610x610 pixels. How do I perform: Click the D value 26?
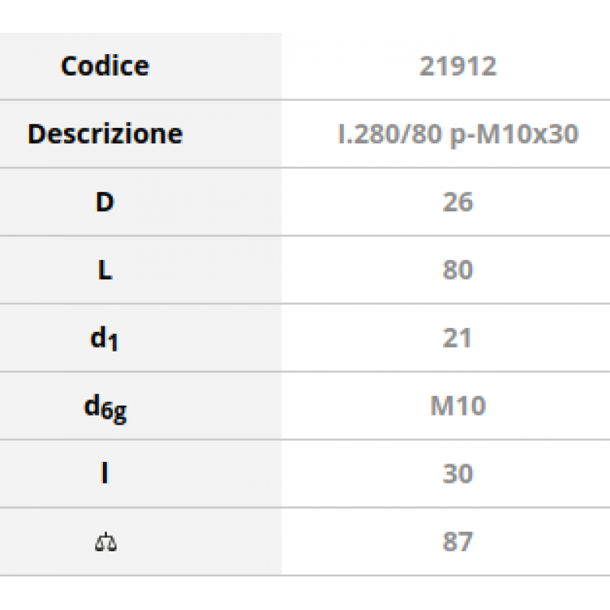point(457,202)
